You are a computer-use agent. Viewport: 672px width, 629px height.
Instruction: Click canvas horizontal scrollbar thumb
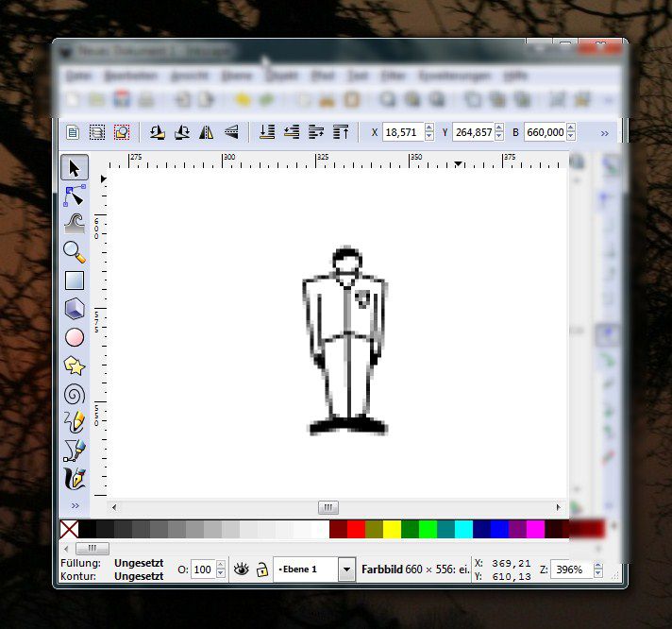coord(328,507)
